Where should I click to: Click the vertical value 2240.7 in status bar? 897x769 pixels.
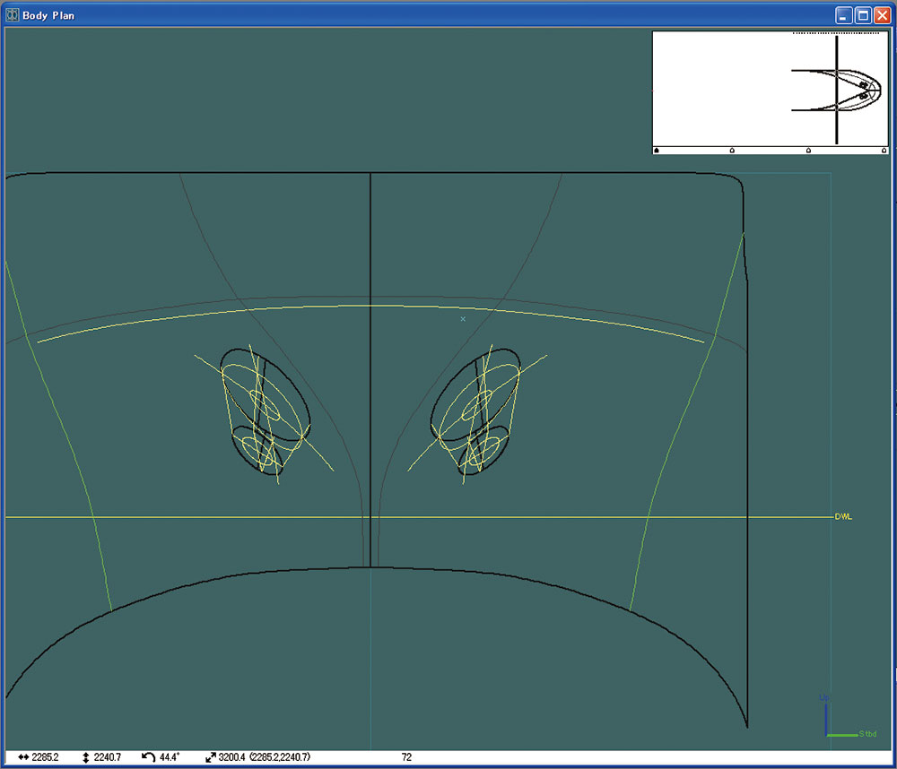(108, 757)
